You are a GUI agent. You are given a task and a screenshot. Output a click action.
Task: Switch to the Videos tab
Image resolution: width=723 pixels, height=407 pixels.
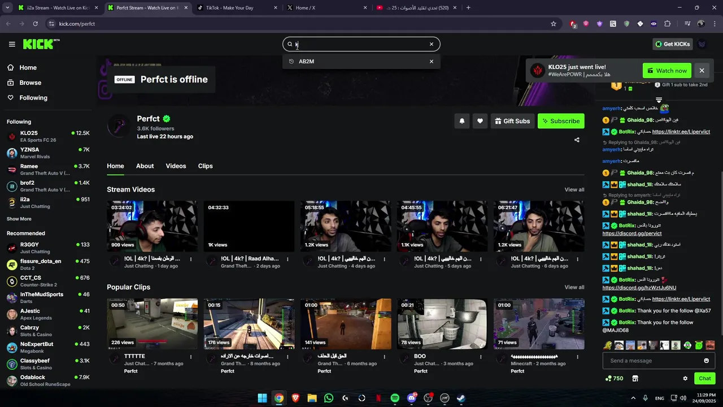[x=176, y=166]
